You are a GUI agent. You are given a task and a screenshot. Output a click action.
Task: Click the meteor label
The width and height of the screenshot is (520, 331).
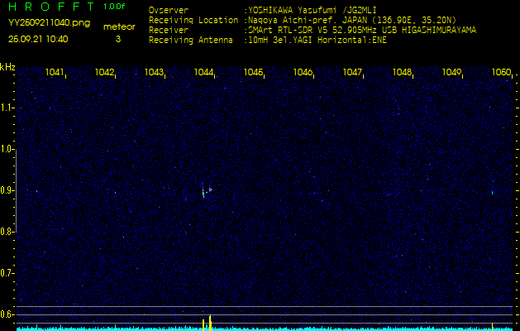[x=118, y=26]
